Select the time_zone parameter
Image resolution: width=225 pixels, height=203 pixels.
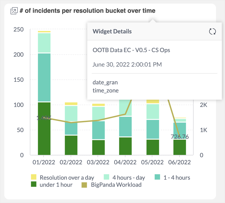point(106,91)
